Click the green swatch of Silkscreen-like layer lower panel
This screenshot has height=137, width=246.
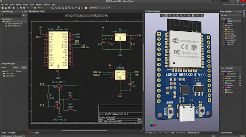pyautogui.click(x=226, y=81)
